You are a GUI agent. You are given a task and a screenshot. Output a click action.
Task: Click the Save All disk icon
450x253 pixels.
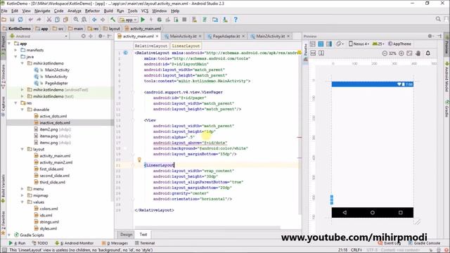tap(12, 20)
